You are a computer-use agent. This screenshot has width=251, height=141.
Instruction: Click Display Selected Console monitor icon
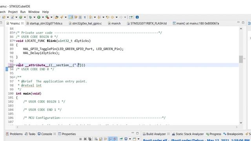(126, 139)
